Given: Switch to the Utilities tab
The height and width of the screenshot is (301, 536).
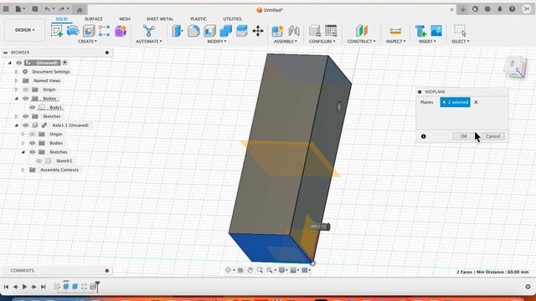Looking at the screenshot, I should [x=232, y=18].
